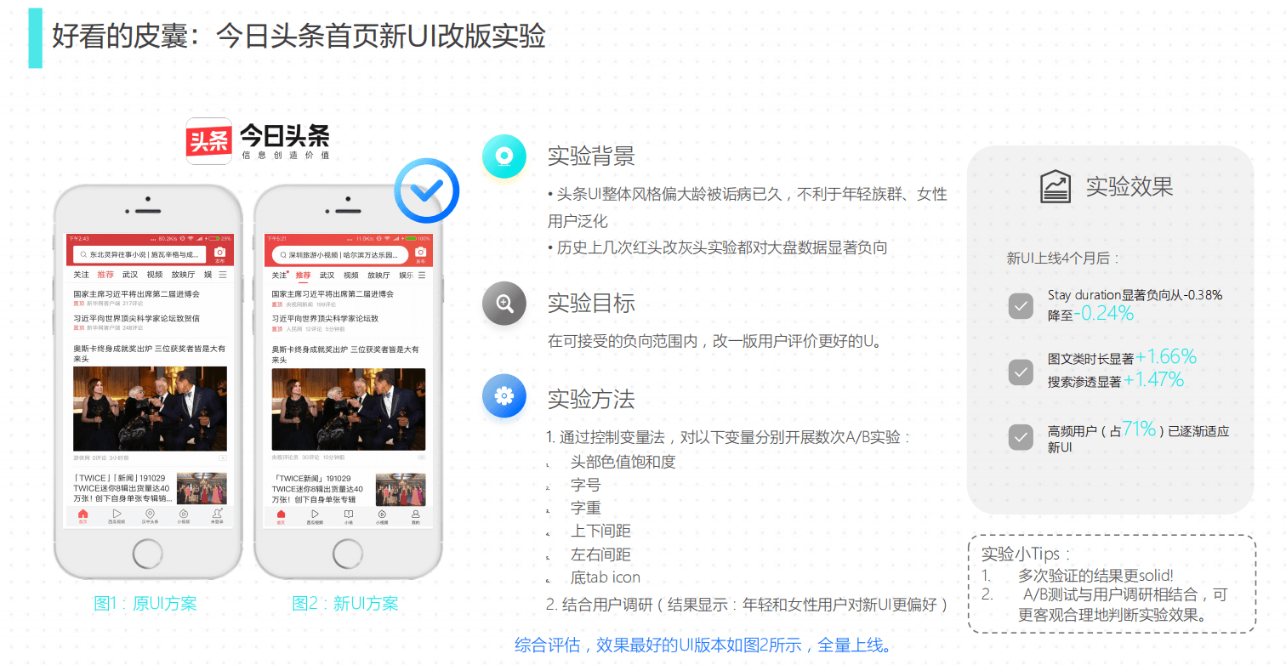Click the checkbox beside Stay duration result

coord(1021,306)
